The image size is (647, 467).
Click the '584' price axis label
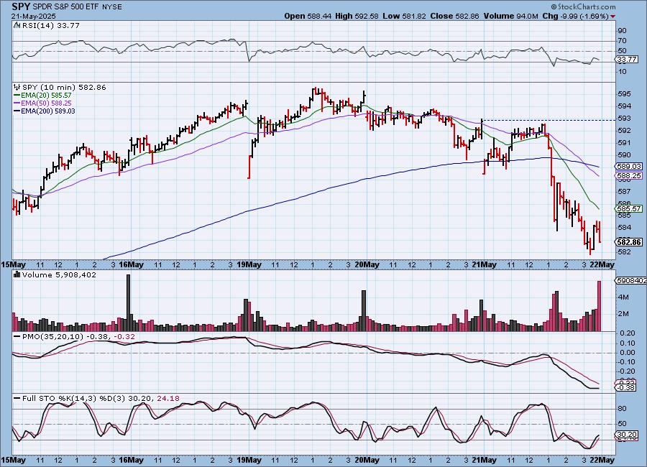624,228
